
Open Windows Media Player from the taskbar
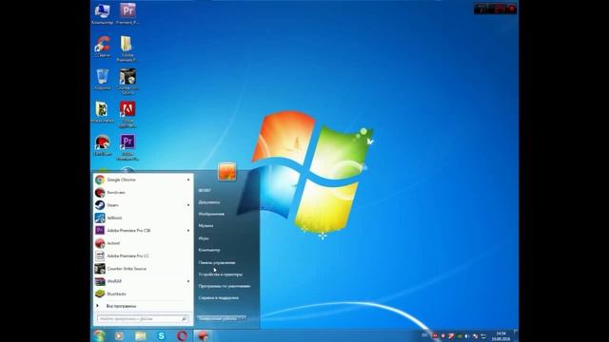pos(119,335)
